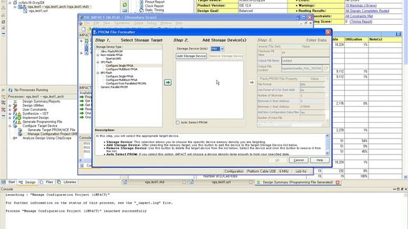Collapse the BPI Flash tree node
The width and height of the screenshot is (408, 229).
pyautogui.click(x=98, y=73)
